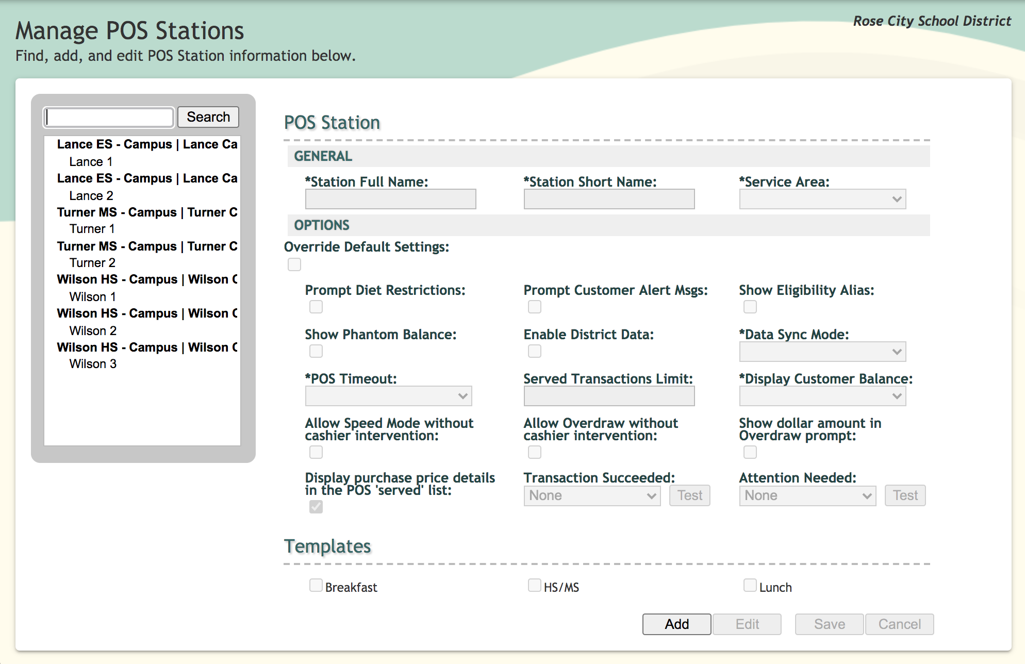Screen dimensions: 1025x664
Task: Click the Station Full Name field
Action: [x=390, y=199]
